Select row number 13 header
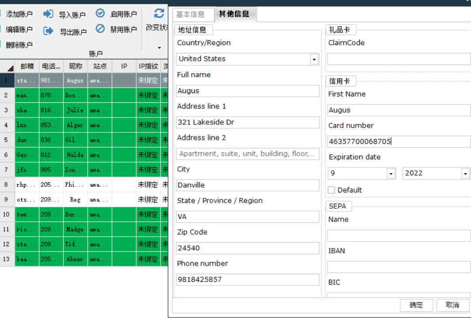Viewport: 471px width, 320px height. point(7,259)
